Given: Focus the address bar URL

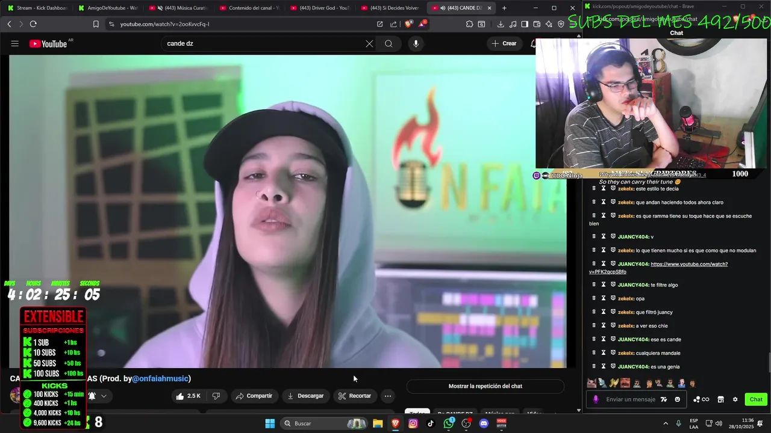Looking at the screenshot, I should 164,24.
